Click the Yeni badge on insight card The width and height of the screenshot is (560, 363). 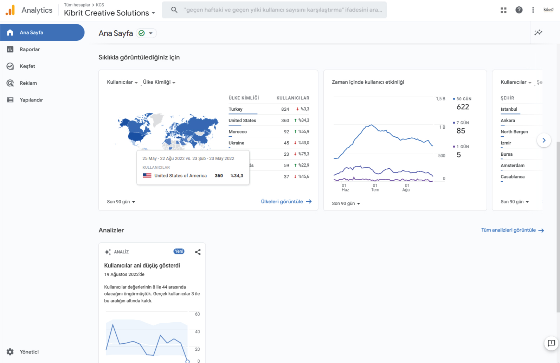(x=179, y=251)
